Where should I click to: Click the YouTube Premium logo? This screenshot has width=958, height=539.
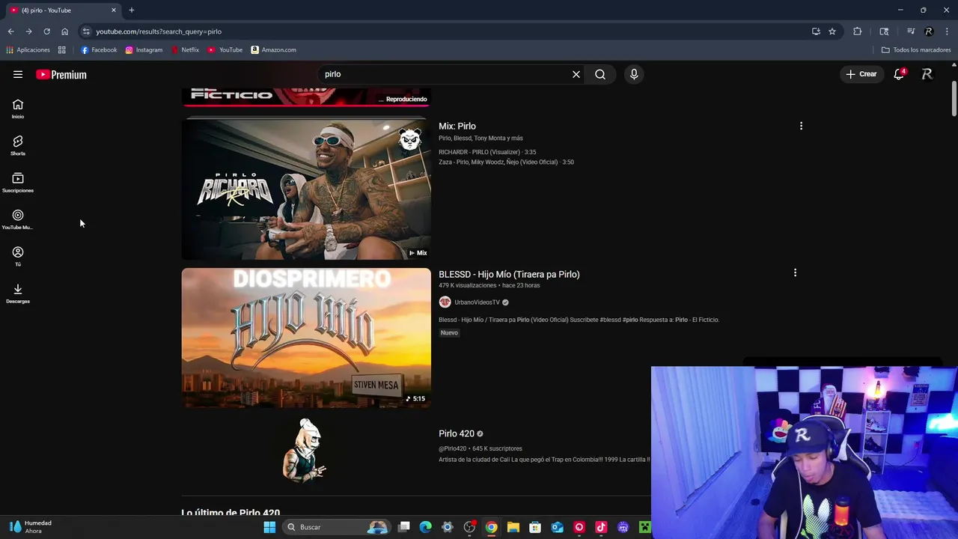point(61,74)
